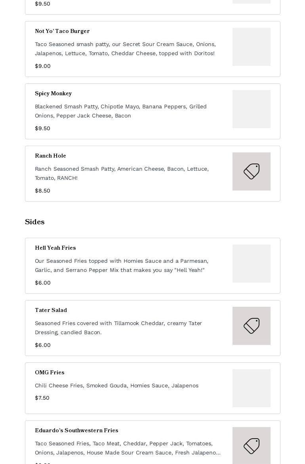Viewport: 305px width, 464px height.
Task: Click the $8.50 price on Ranch Hole
Action: [x=42, y=191]
